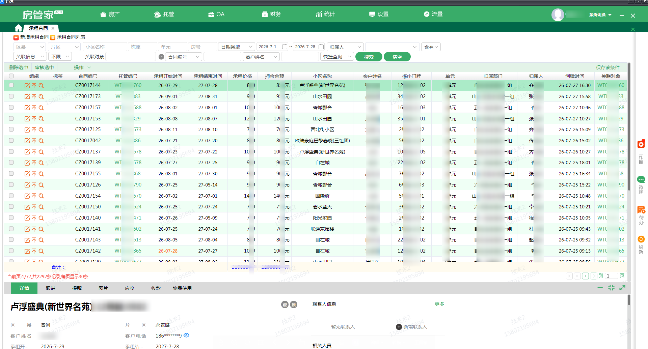Click the user avatar icon
This screenshot has width=648, height=349.
point(558,14)
